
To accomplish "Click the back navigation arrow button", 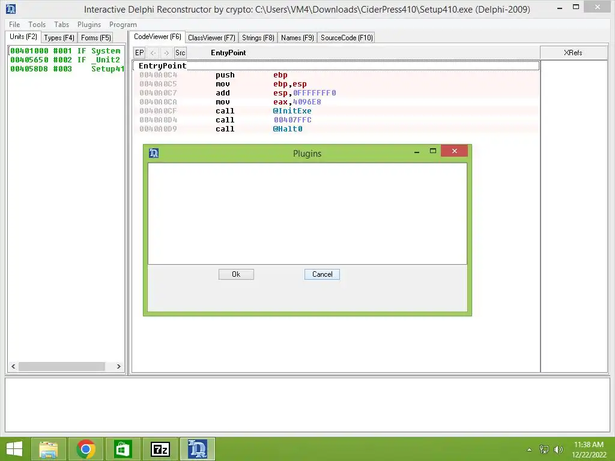I will click(153, 53).
